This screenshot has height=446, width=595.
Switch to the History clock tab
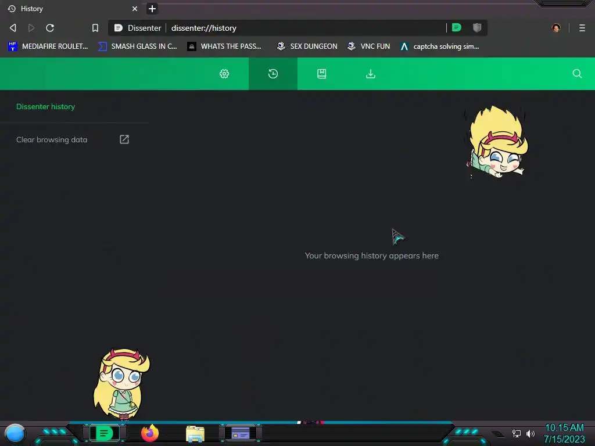pos(273,74)
